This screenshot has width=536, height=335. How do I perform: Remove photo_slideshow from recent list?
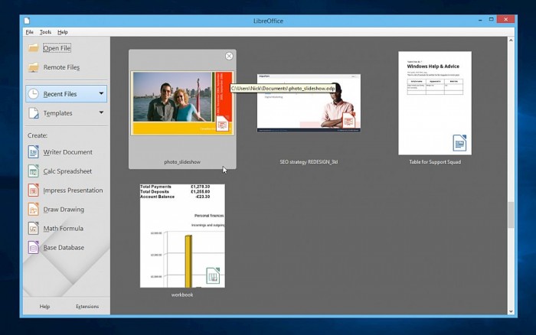(x=229, y=56)
